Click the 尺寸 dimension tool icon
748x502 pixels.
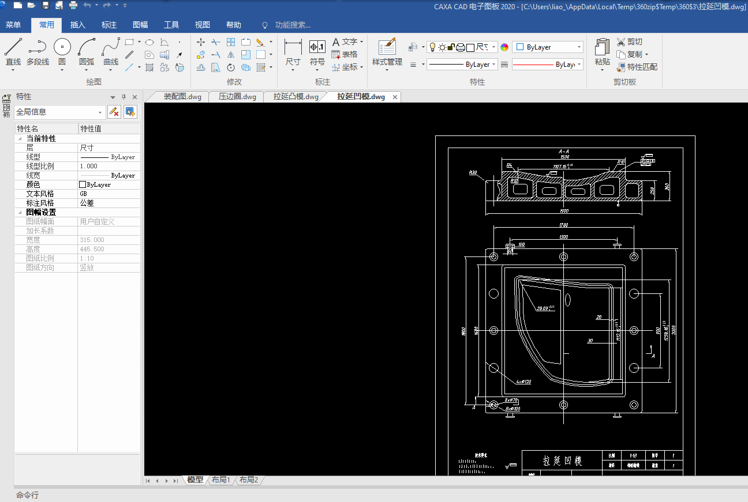(x=293, y=47)
